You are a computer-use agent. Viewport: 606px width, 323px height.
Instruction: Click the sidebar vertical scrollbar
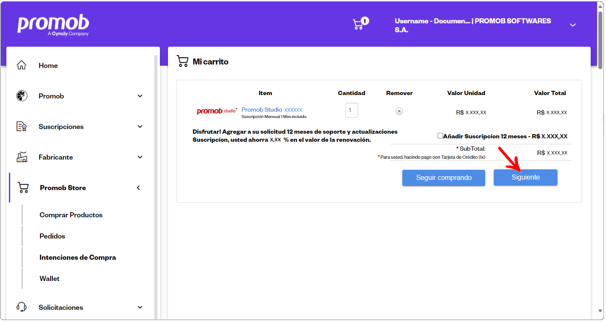click(156, 187)
